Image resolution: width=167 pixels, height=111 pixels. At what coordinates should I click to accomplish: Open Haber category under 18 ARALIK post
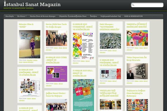pos(56,84)
